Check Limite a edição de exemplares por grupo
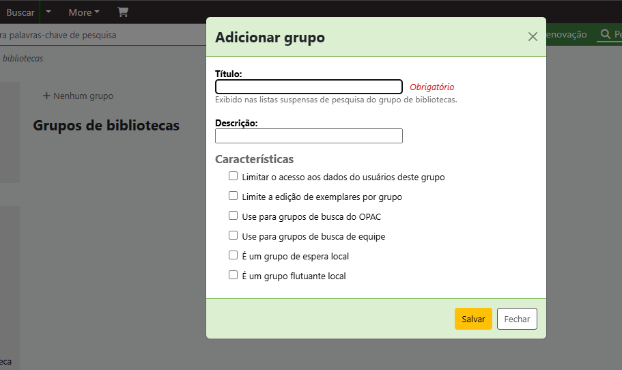Screen dimensions: 622x370 tap(234, 196)
